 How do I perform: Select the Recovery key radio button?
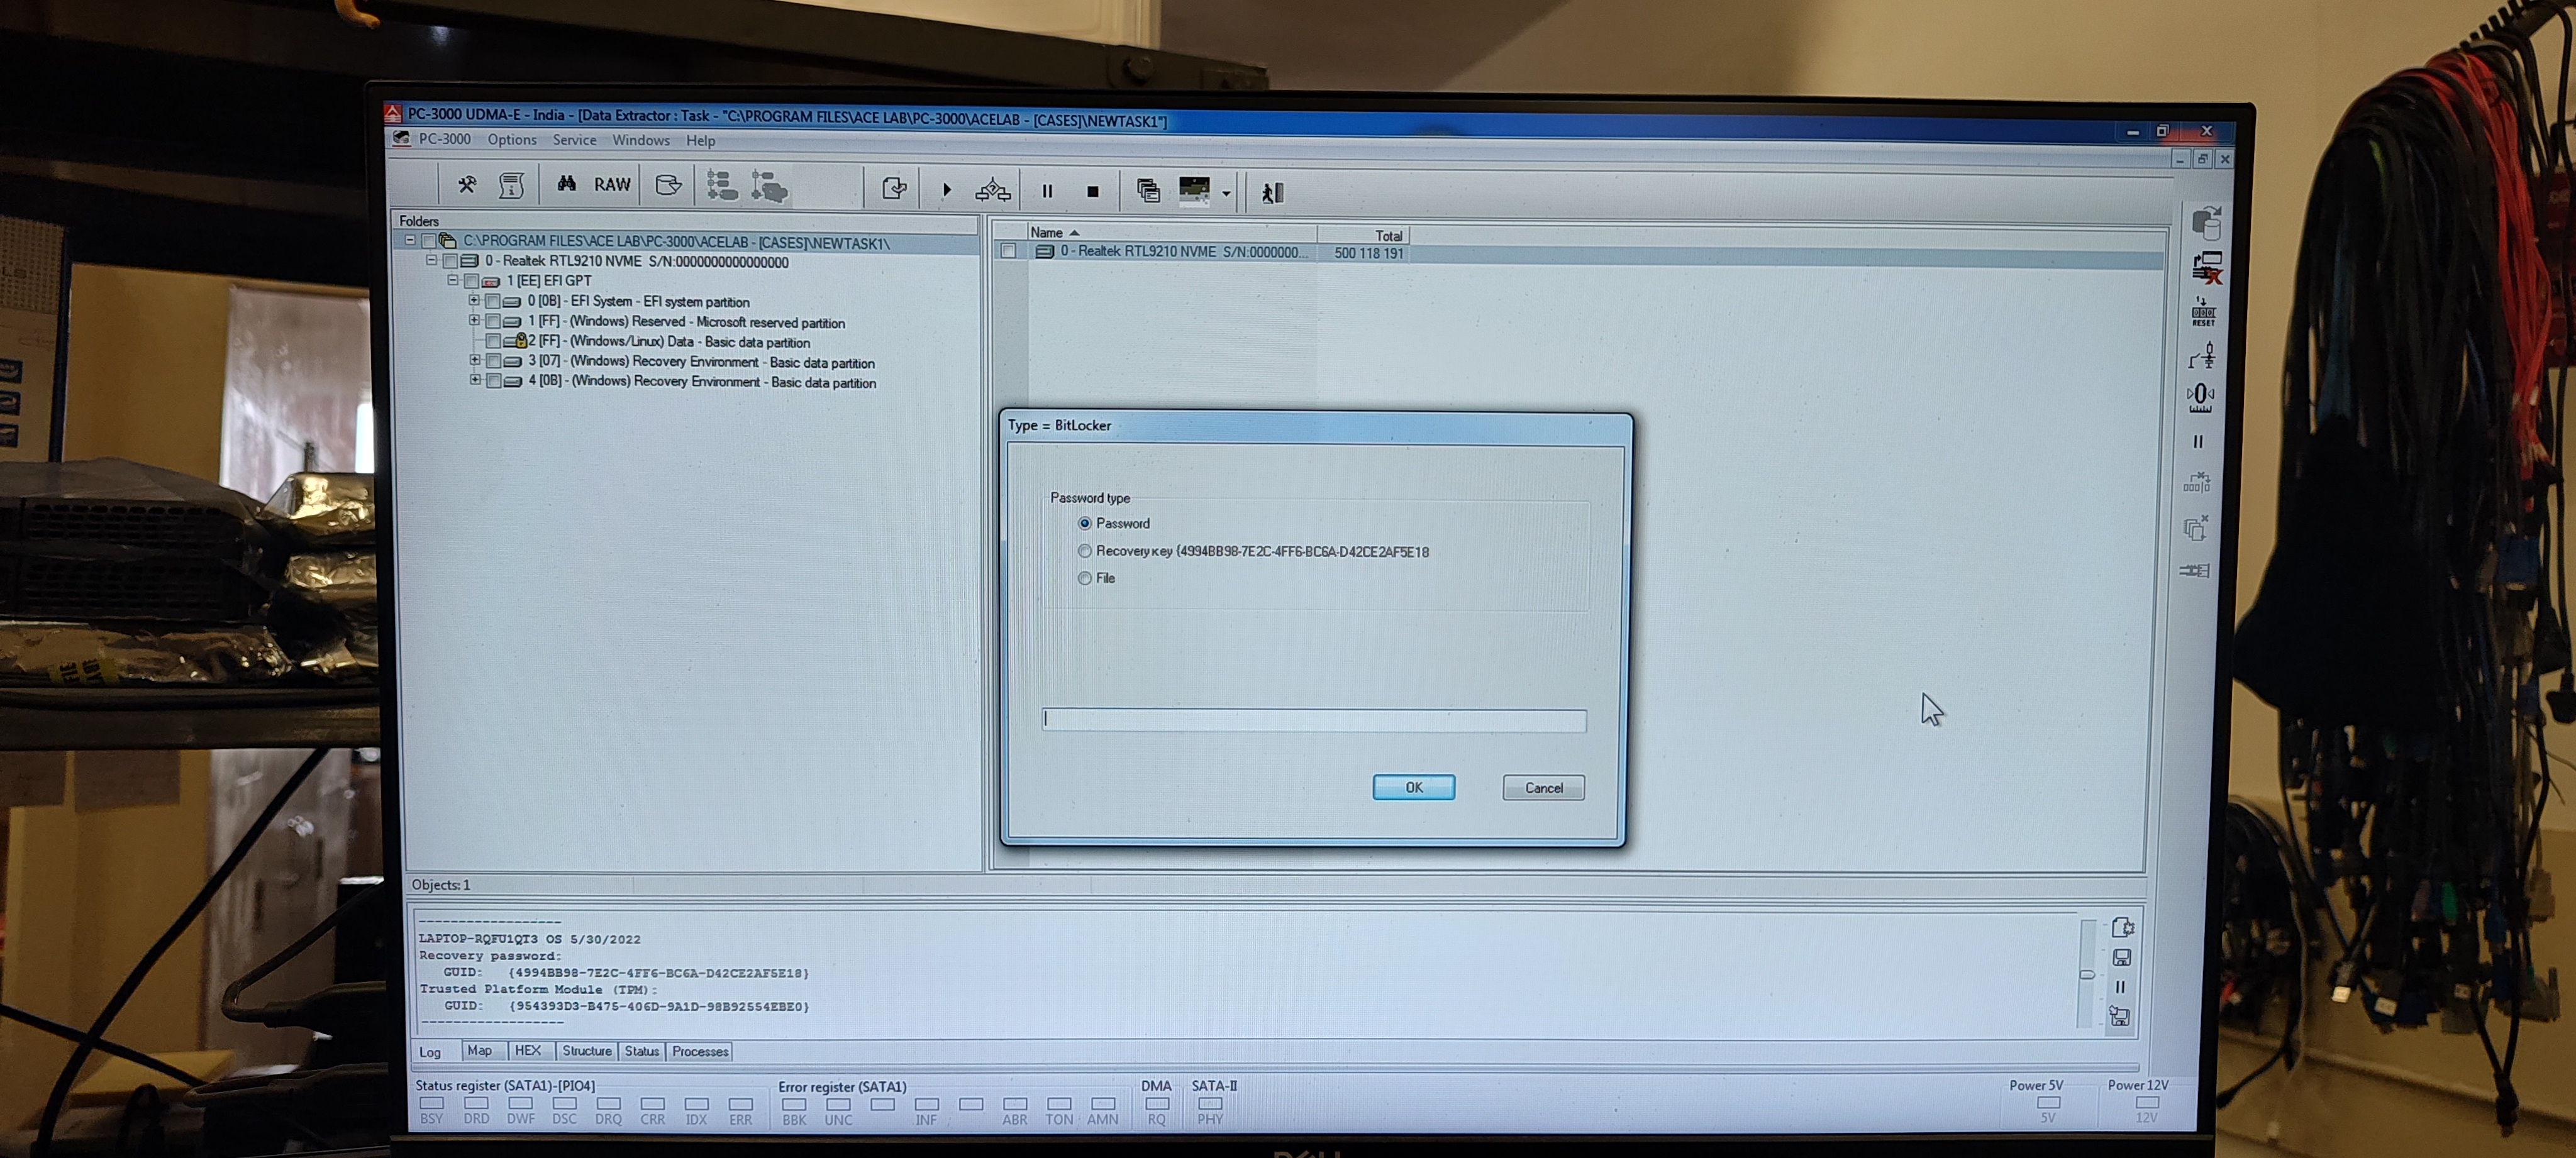pyautogui.click(x=1085, y=551)
